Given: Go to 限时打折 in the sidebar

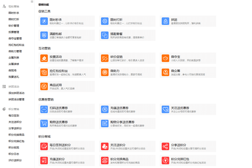Looking at the screenshot, I should coord(13,19).
